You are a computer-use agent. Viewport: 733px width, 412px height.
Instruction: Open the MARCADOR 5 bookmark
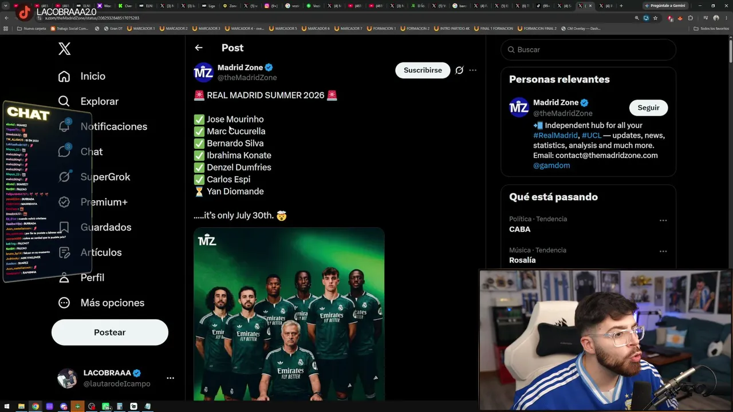click(283, 29)
